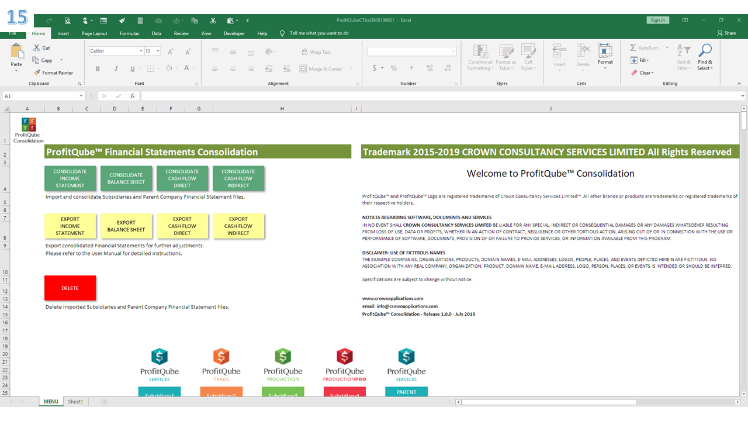Click the Share icon
This screenshot has width=748, height=421.
coord(726,33)
